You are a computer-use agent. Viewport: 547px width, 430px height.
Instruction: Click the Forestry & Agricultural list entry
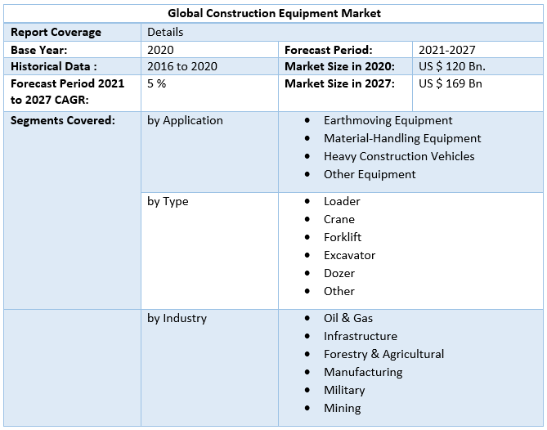(383, 354)
